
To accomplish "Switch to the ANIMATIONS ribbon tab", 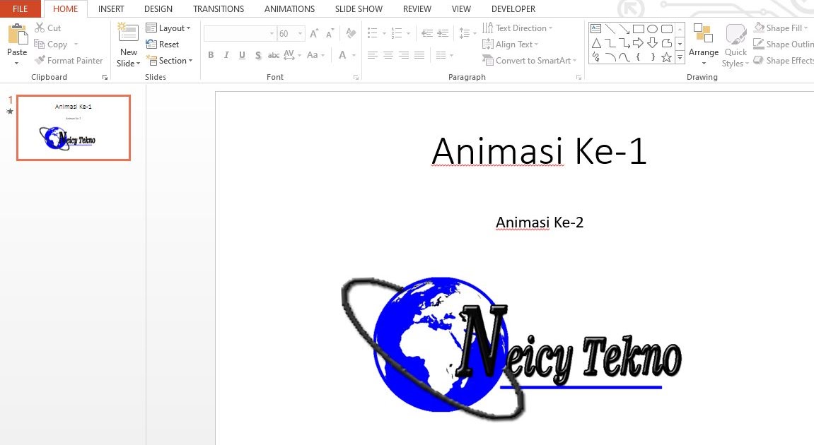I will pyautogui.click(x=289, y=8).
